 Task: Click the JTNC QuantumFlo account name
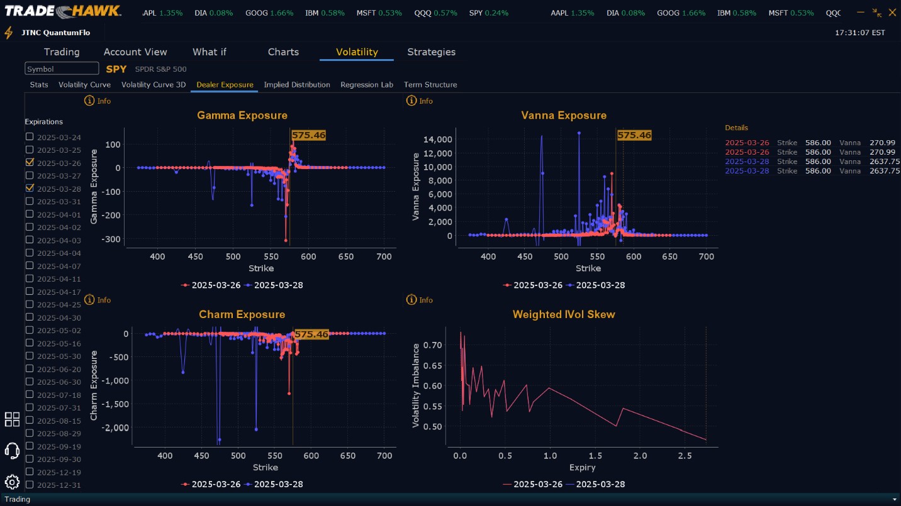tap(55, 33)
